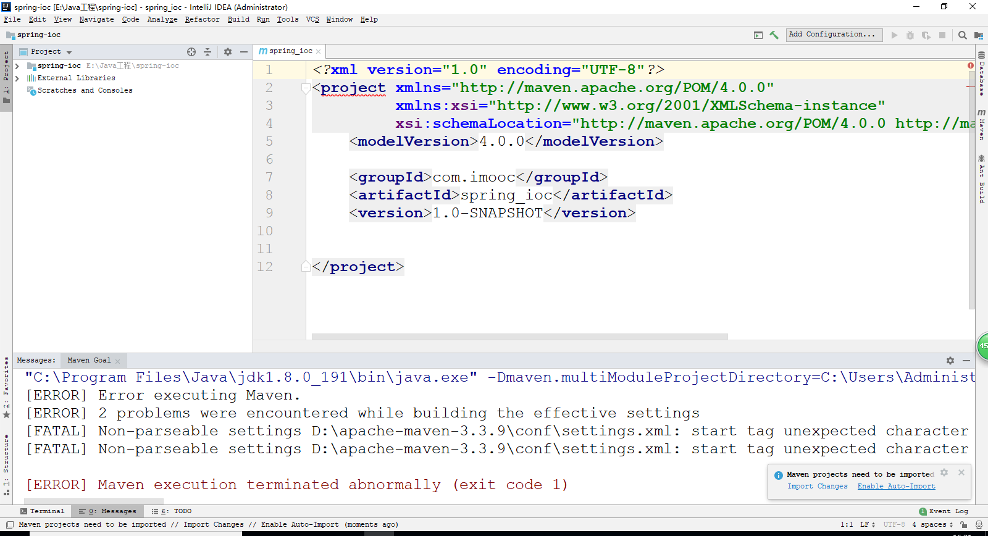Toggle read-only lock icon in status bar
This screenshot has width=988, height=536.
click(x=963, y=525)
